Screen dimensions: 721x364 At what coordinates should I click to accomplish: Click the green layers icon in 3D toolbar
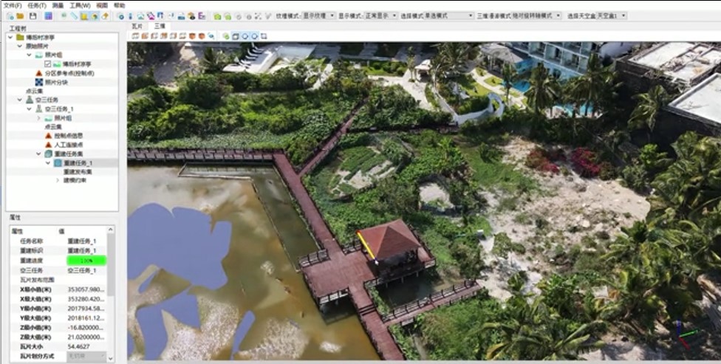coord(226,36)
